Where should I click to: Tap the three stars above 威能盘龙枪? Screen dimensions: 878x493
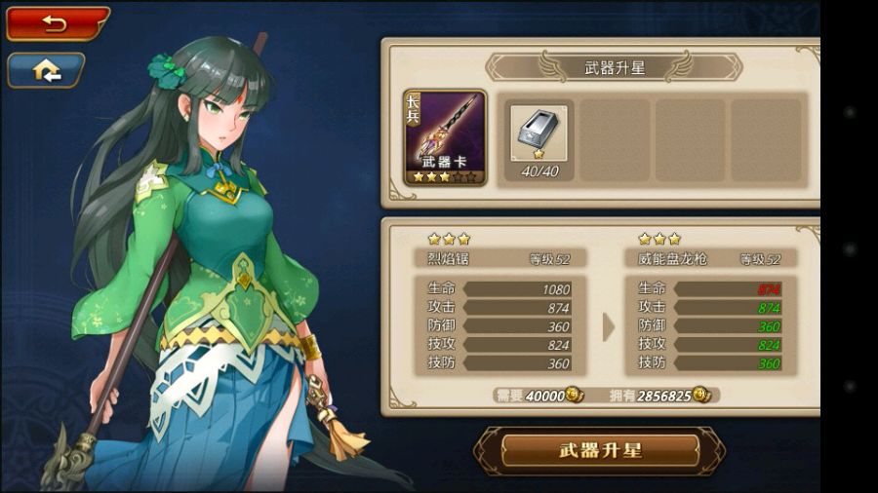tap(659, 240)
